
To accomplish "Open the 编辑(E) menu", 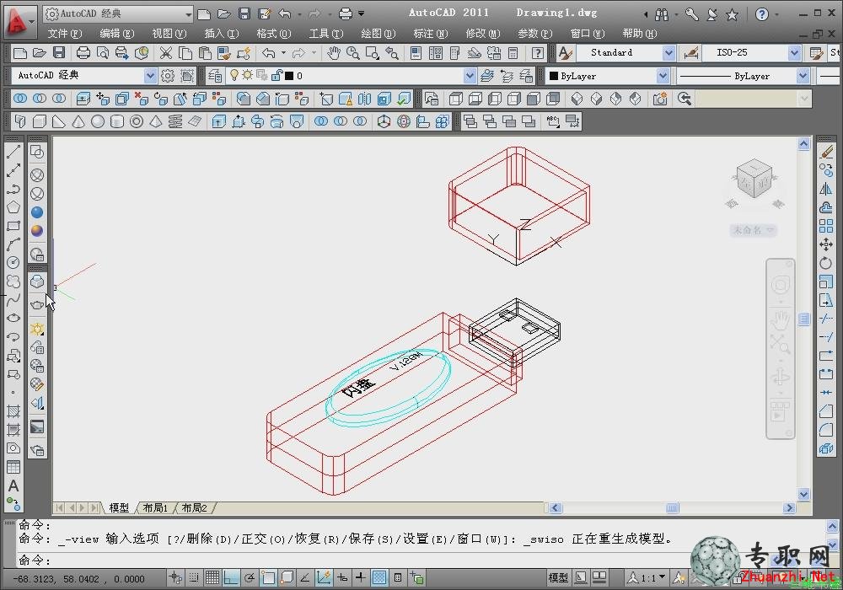I will tap(116, 34).
